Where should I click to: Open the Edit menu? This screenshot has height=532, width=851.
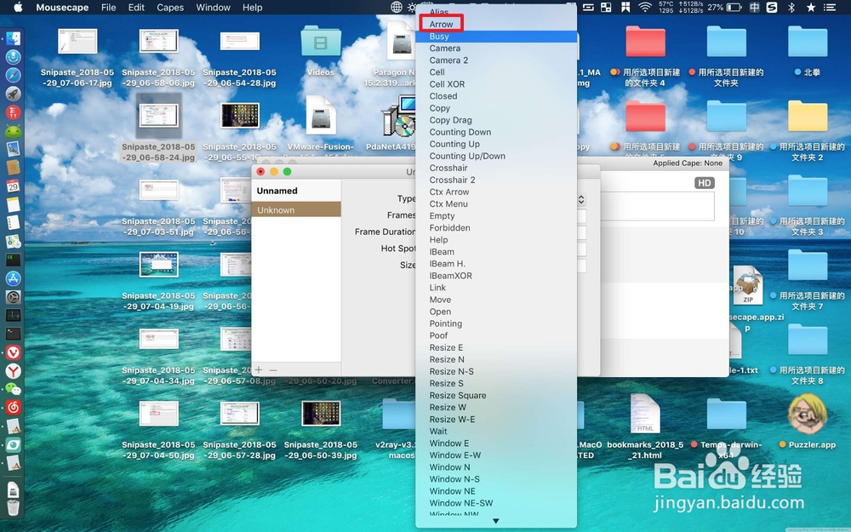click(136, 7)
